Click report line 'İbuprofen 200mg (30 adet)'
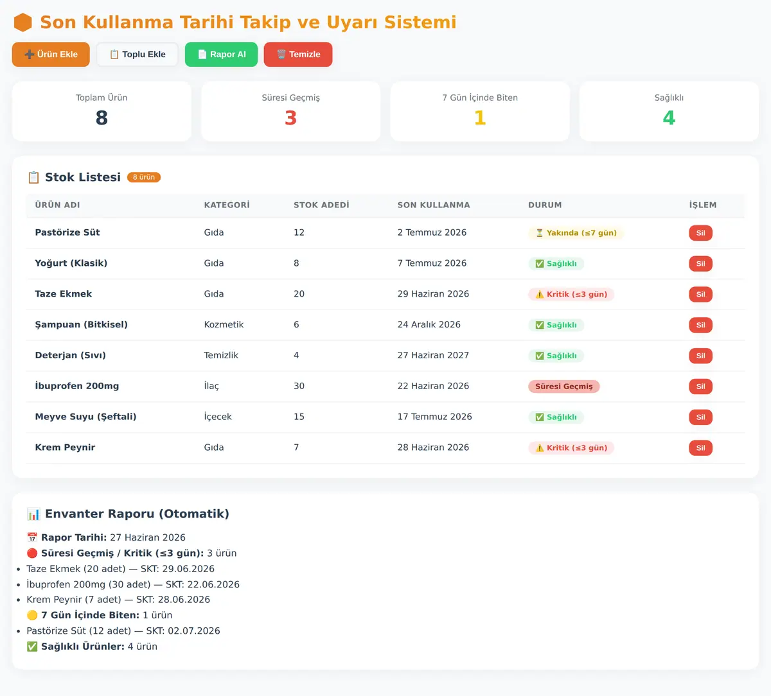771x696 pixels. [x=133, y=584]
